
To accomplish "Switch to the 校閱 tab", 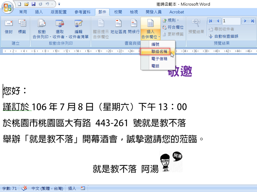I will click(x=118, y=12).
